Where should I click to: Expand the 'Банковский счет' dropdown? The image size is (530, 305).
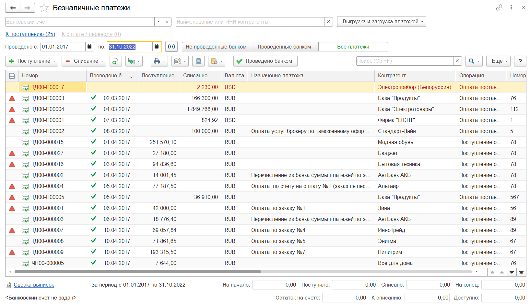click(x=158, y=22)
